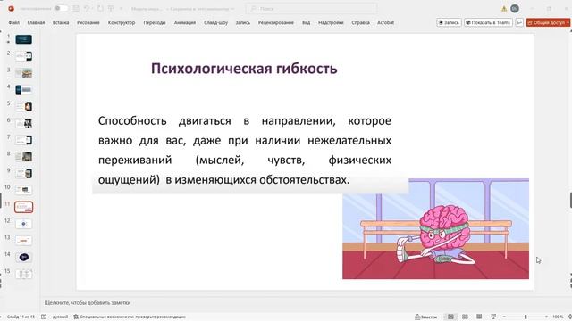
Task: Switch to the Вставка tab
Action: click(x=61, y=22)
